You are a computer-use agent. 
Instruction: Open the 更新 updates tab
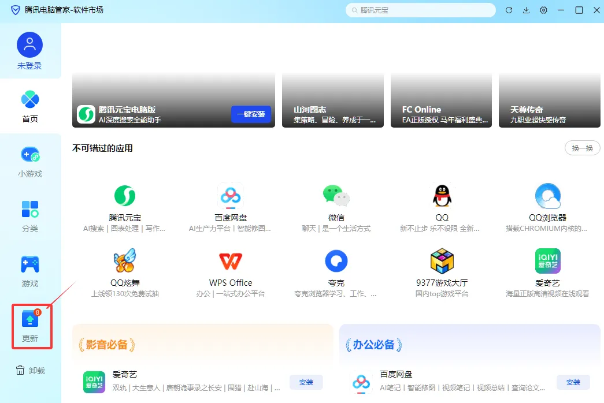coord(30,326)
